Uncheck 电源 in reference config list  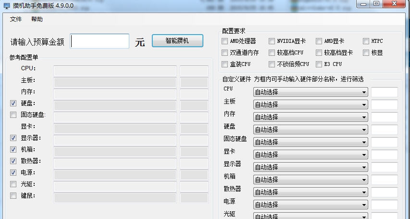tap(13, 172)
